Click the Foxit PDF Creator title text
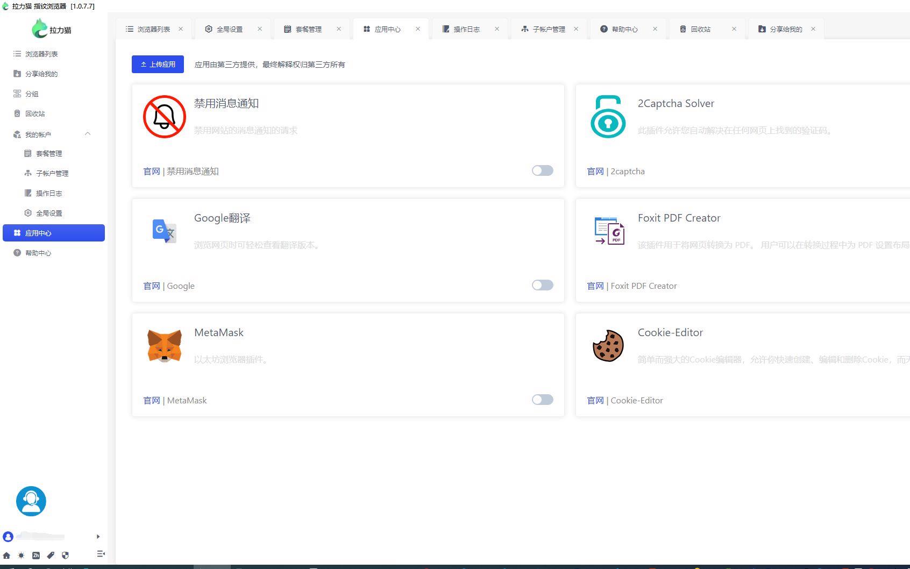 pos(679,218)
